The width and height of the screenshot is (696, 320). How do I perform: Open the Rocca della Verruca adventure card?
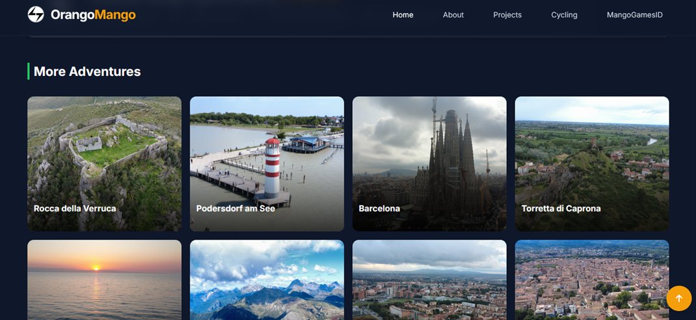click(105, 164)
